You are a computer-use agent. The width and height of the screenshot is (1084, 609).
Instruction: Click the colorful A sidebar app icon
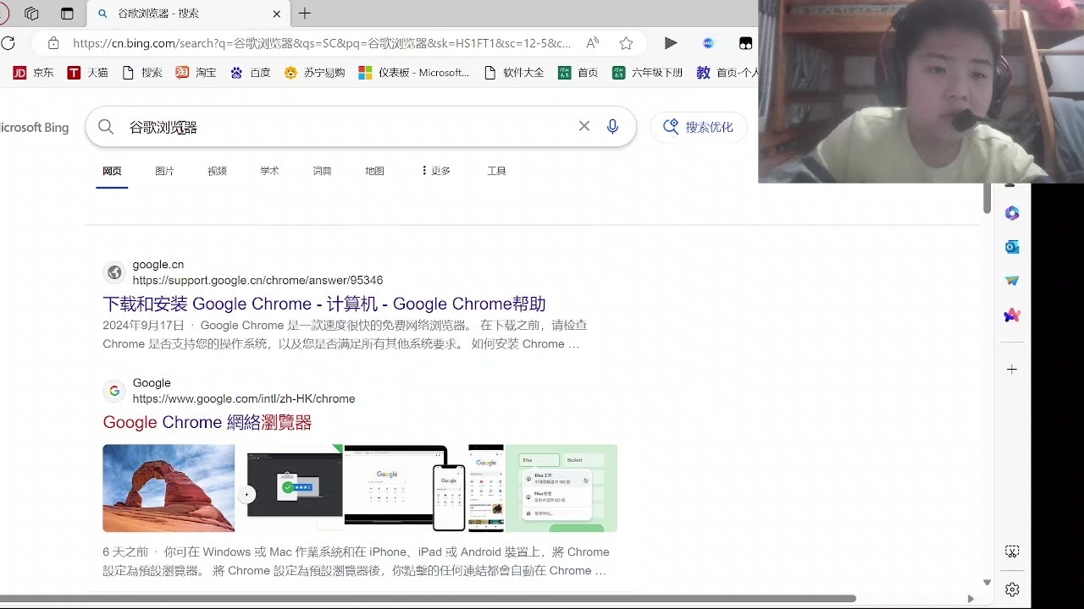coord(1012,315)
